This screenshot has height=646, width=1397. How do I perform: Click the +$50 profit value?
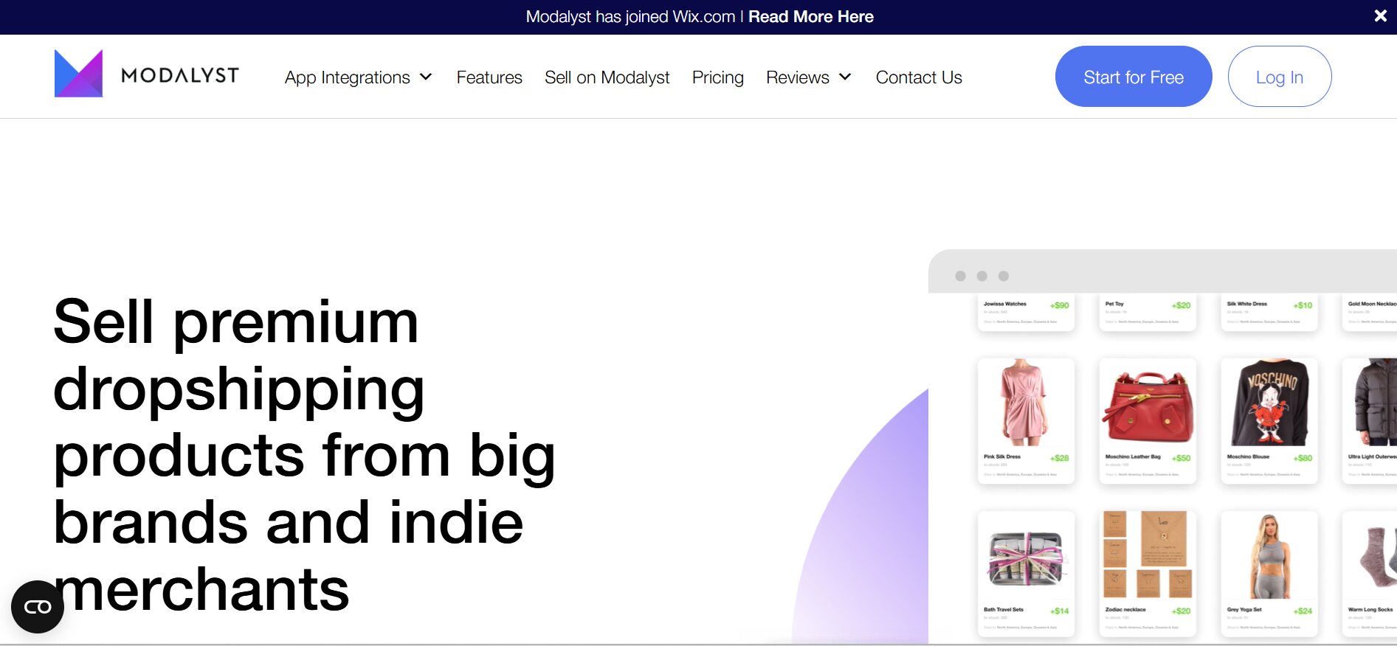(1182, 458)
